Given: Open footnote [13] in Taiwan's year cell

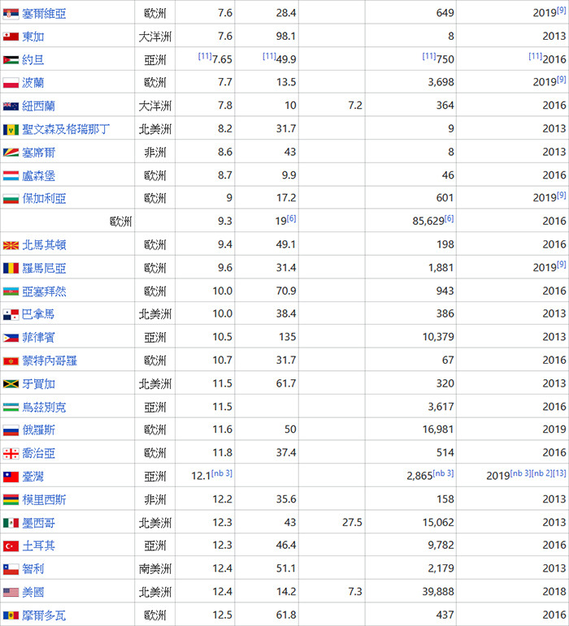Looking at the screenshot, I should click(560, 473).
